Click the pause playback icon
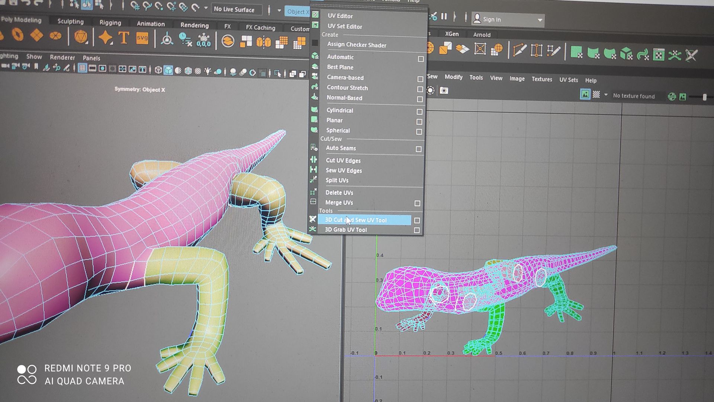The image size is (714, 402). point(444,17)
